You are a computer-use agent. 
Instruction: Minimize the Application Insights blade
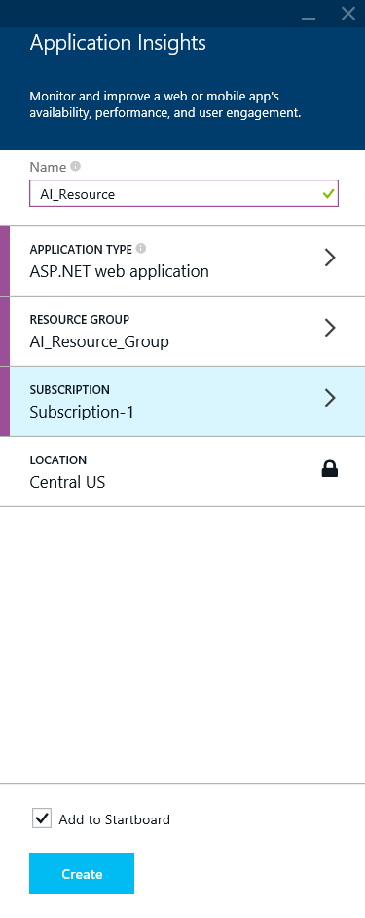pos(309,18)
